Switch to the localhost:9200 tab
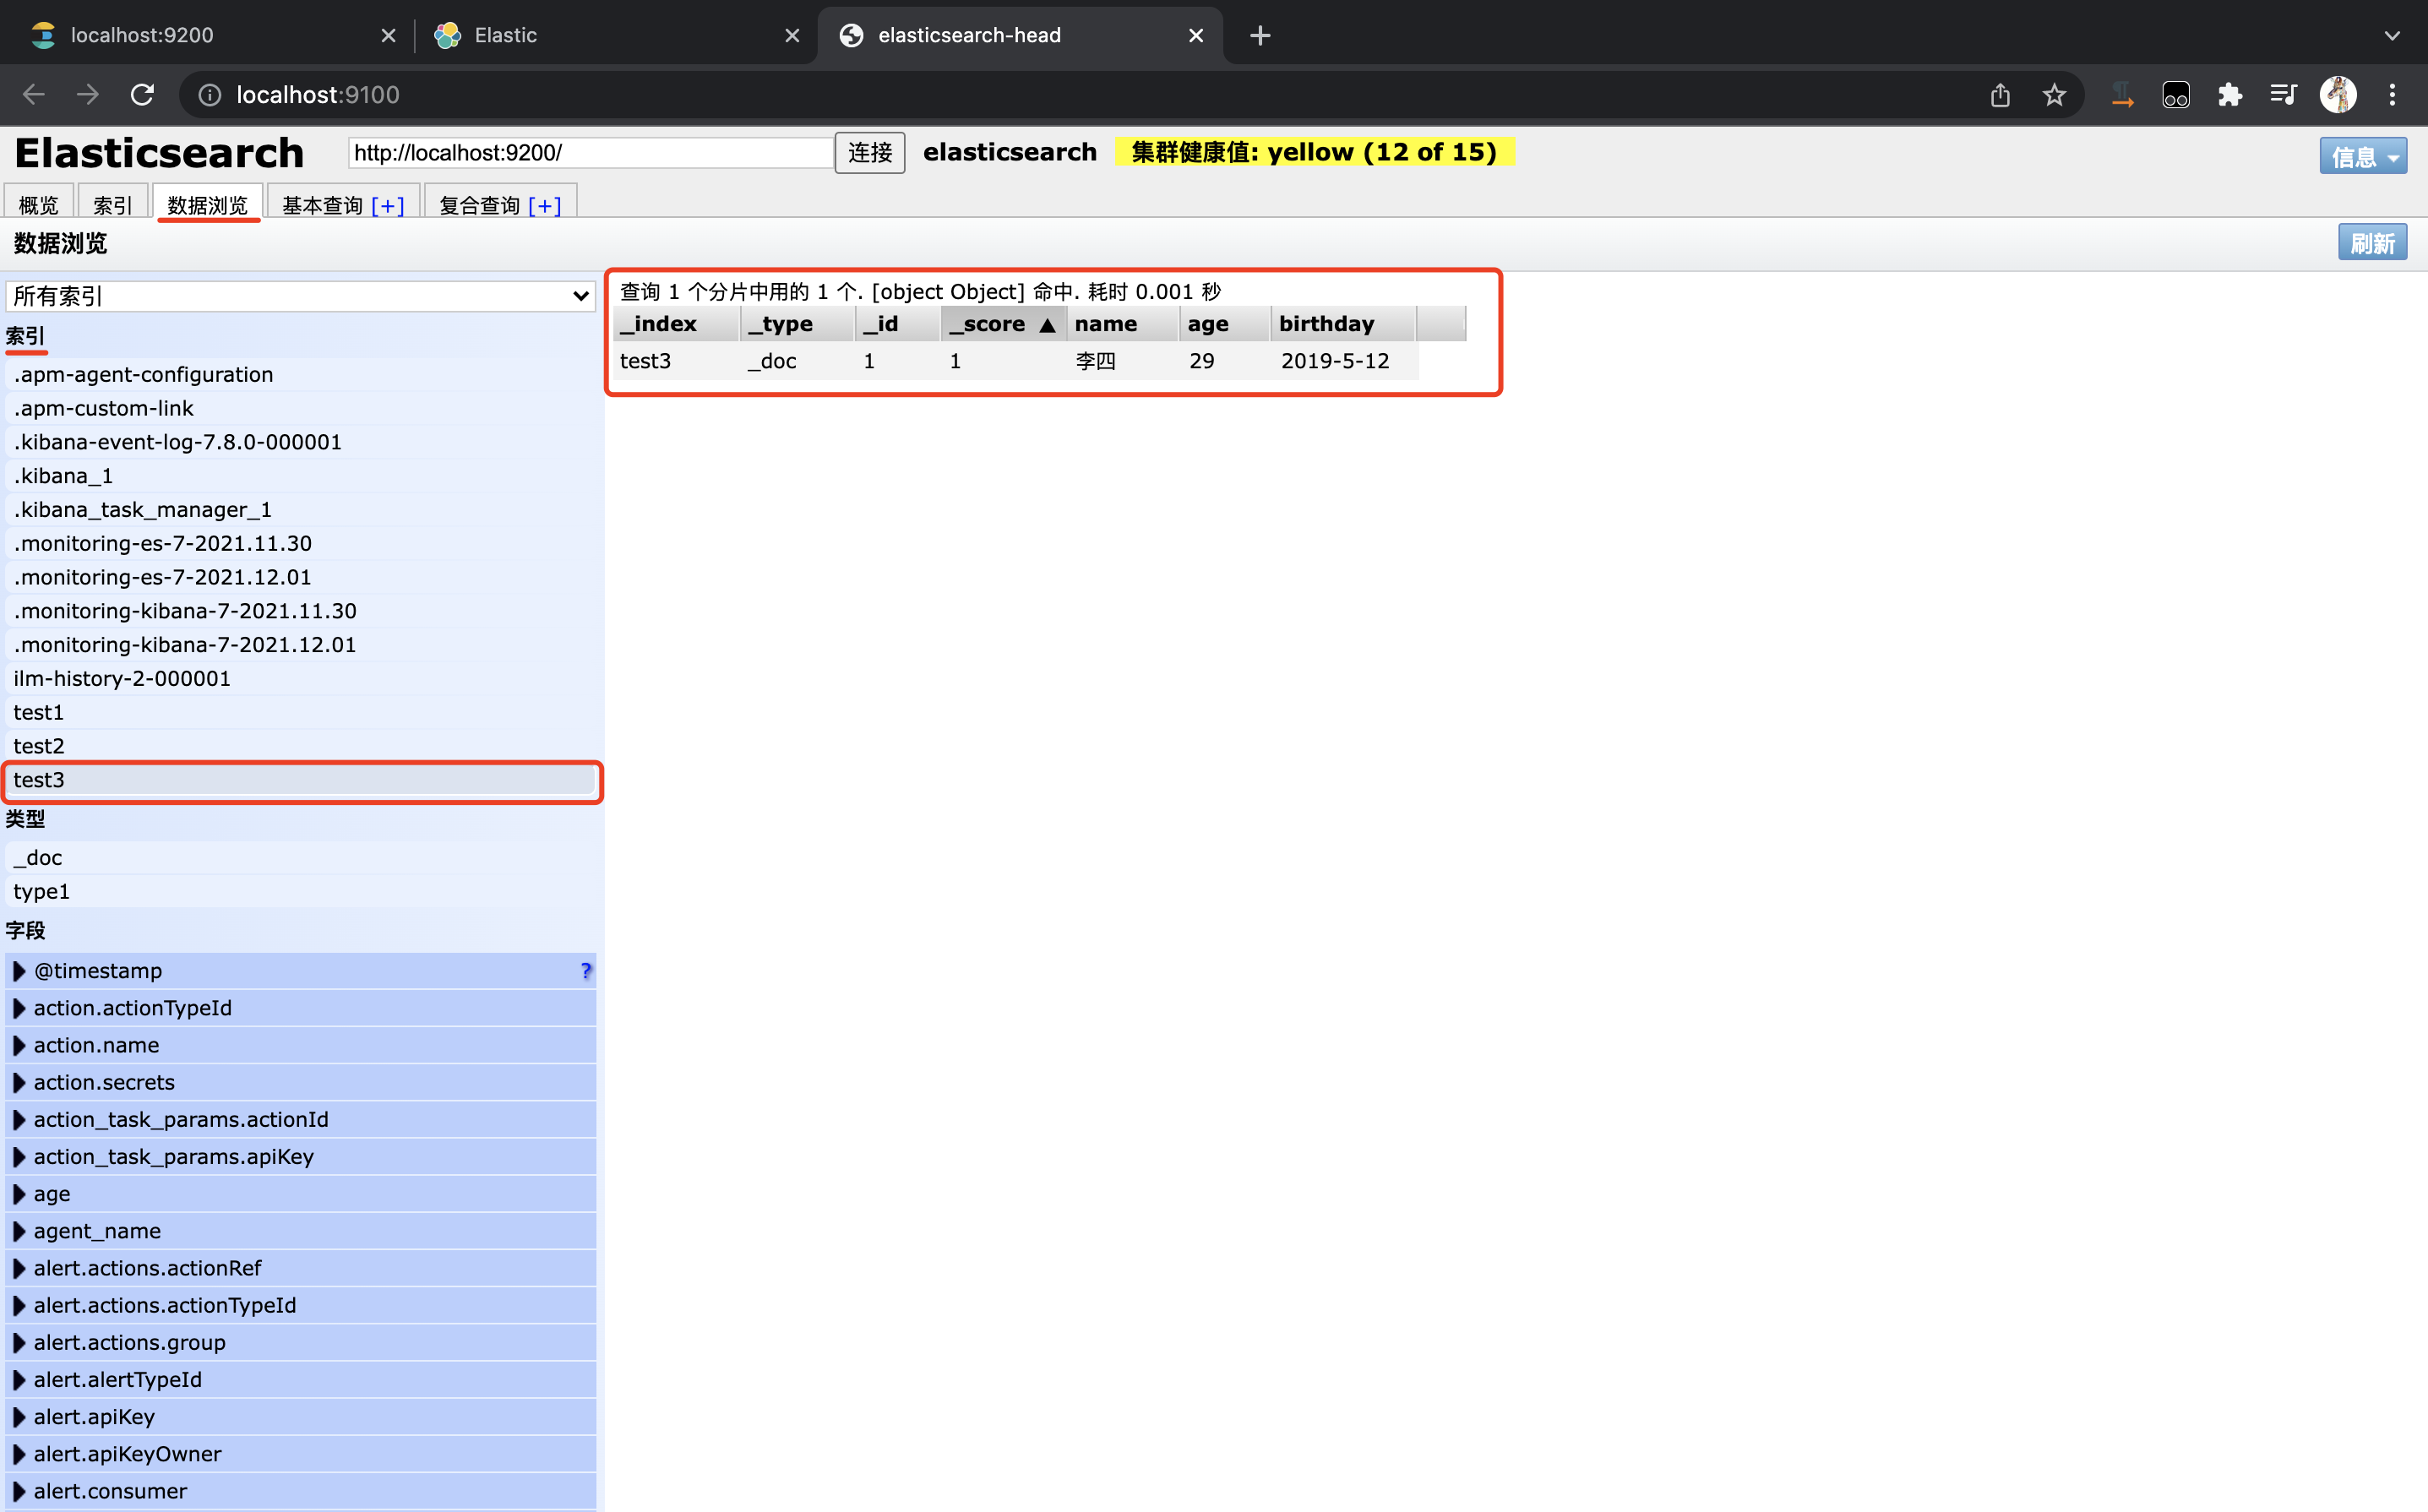This screenshot has height=1512, width=2428. [210, 36]
